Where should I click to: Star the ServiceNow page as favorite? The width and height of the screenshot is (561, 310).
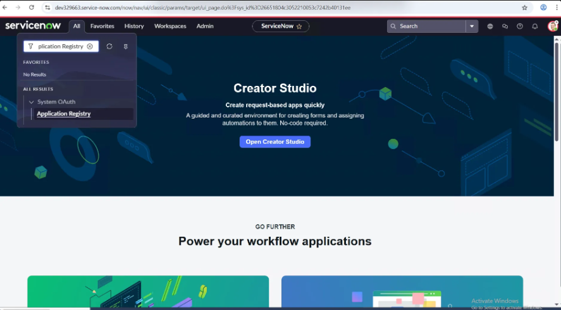coord(299,27)
